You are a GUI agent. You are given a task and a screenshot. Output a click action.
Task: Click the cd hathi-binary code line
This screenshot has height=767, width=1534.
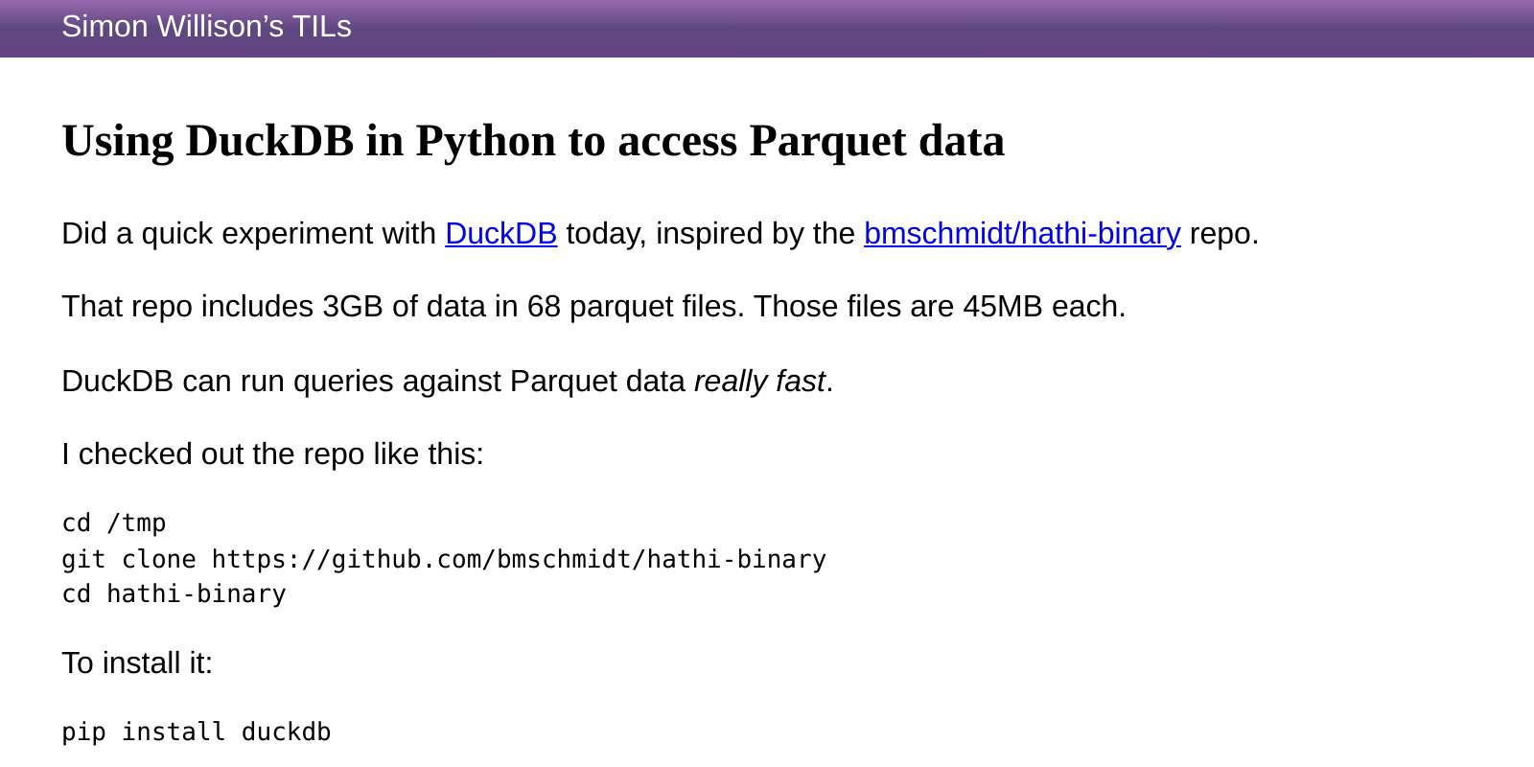[173, 594]
